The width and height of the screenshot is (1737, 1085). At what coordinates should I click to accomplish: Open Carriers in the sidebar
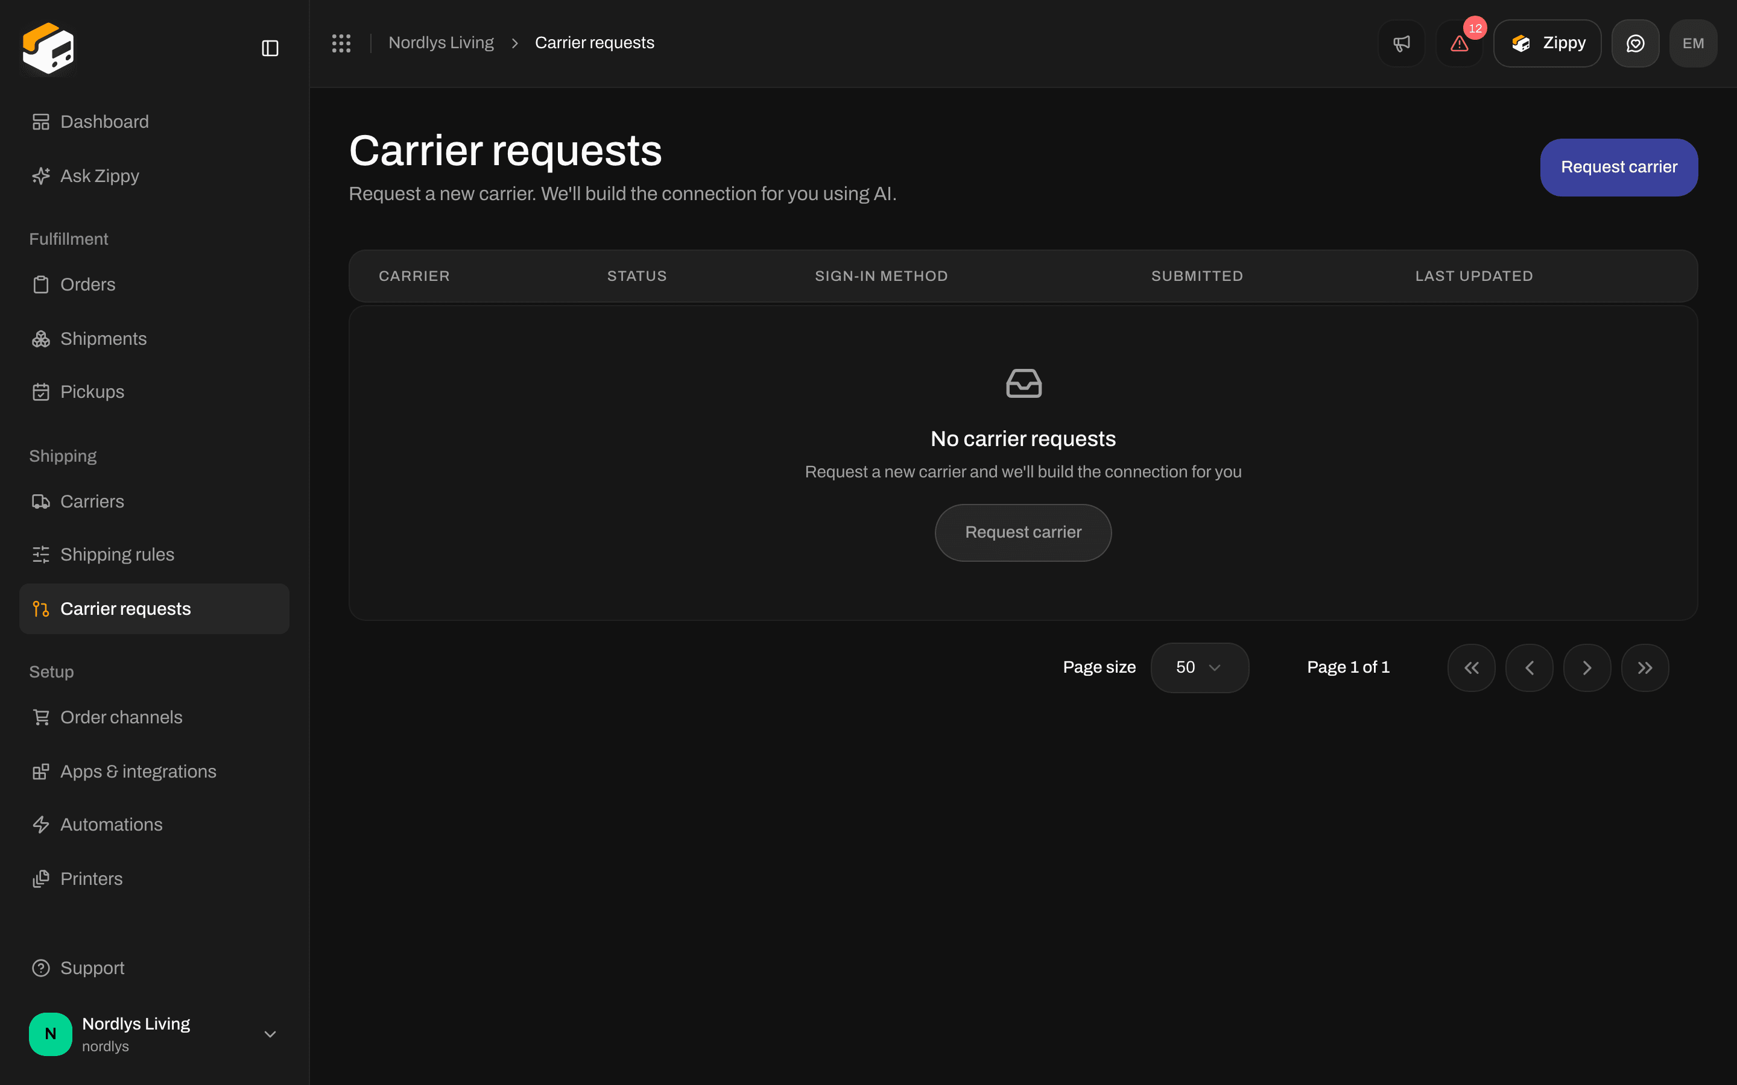tap(154, 502)
